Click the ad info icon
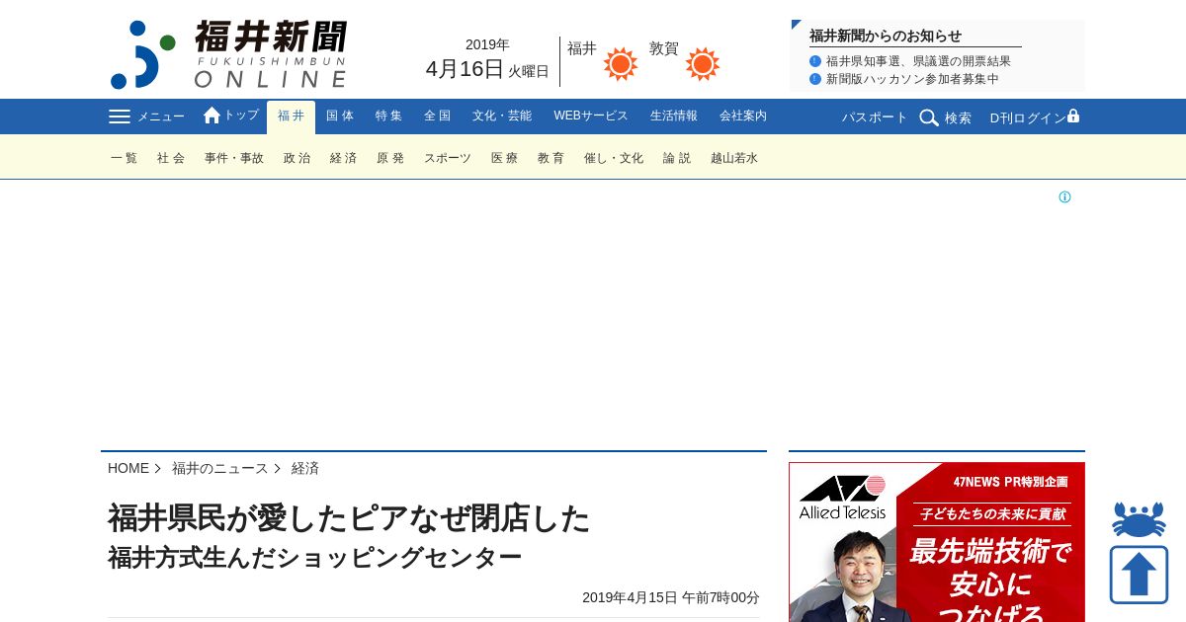The width and height of the screenshot is (1186, 622). pyautogui.click(x=1064, y=197)
